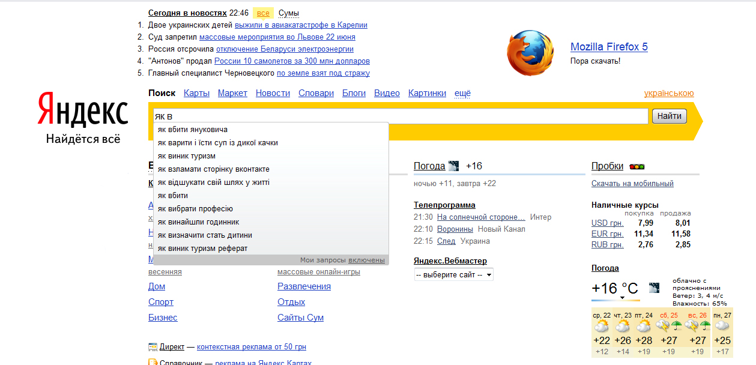This screenshot has width=756, height=365.
Task: Open news по земле взят под стражу
Action: pos(323,73)
